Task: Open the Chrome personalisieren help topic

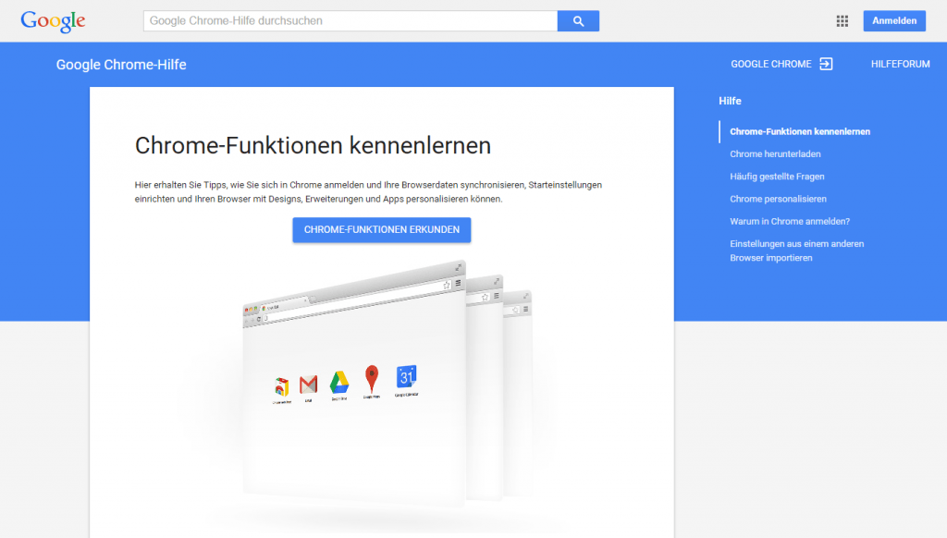Action: point(778,199)
